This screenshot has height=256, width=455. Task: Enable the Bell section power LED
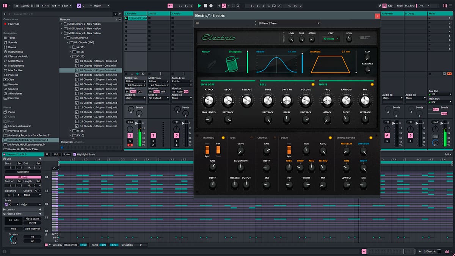tap(313, 84)
